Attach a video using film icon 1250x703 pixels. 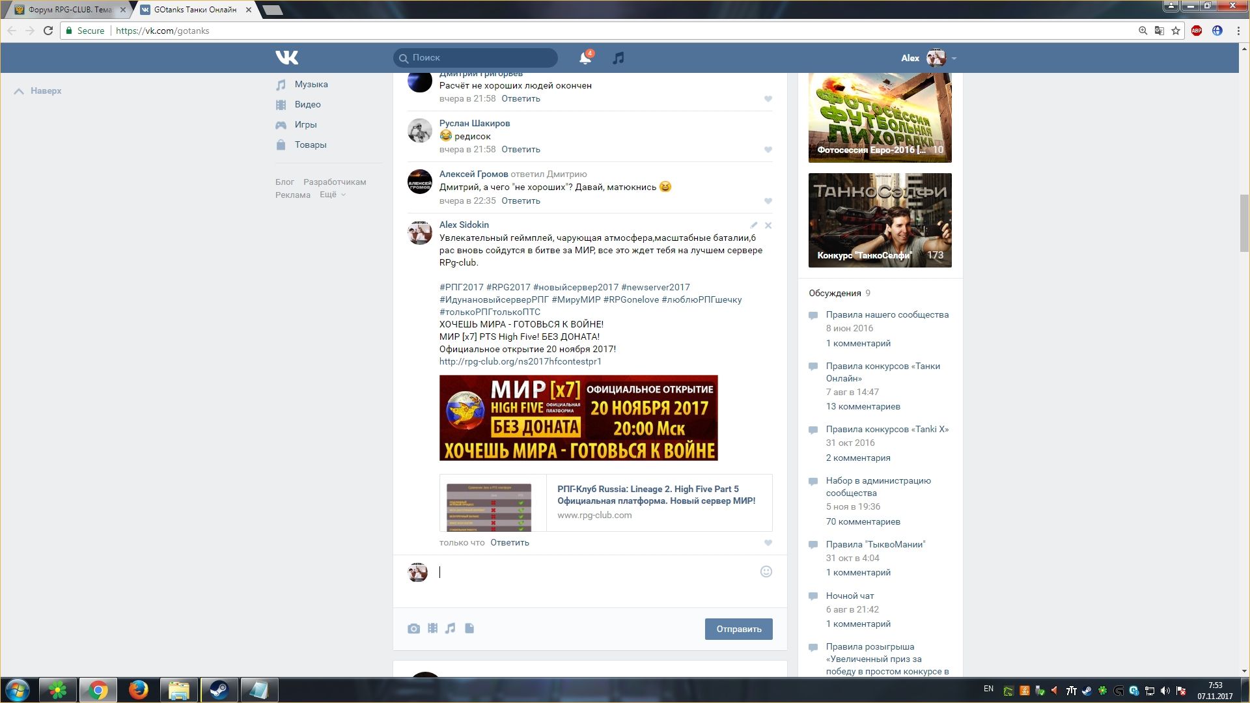click(432, 629)
